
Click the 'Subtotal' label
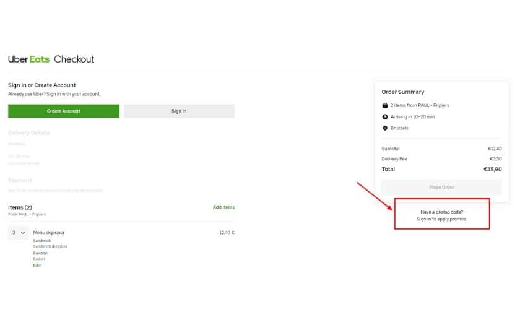[x=391, y=149]
